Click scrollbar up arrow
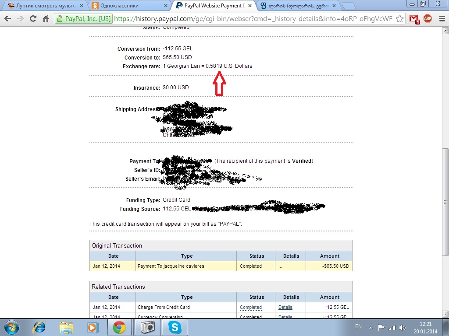The width and height of the screenshot is (449, 336). tap(445, 30)
